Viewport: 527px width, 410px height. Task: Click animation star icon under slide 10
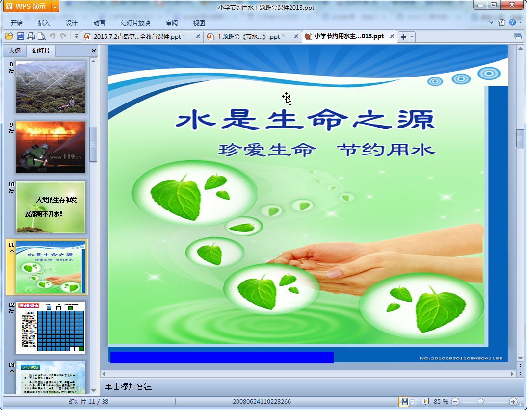pyautogui.click(x=11, y=191)
